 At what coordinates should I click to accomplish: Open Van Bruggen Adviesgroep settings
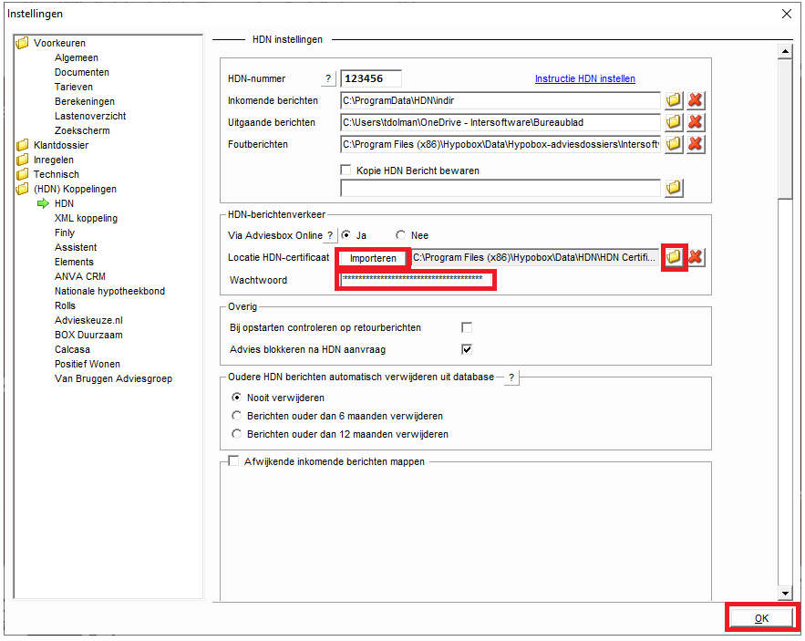tap(113, 378)
